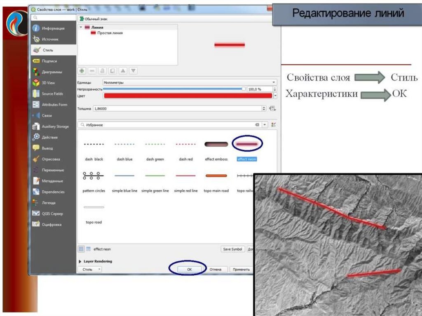422x316 pixels.
Task: Click the OK button
Action: (x=189, y=269)
